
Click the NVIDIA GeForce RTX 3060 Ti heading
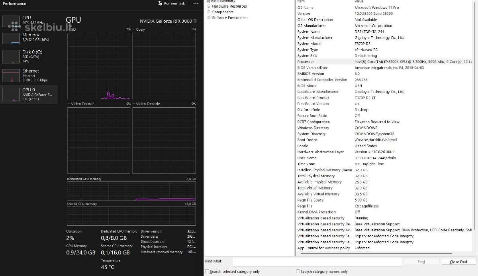pos(168,21)
